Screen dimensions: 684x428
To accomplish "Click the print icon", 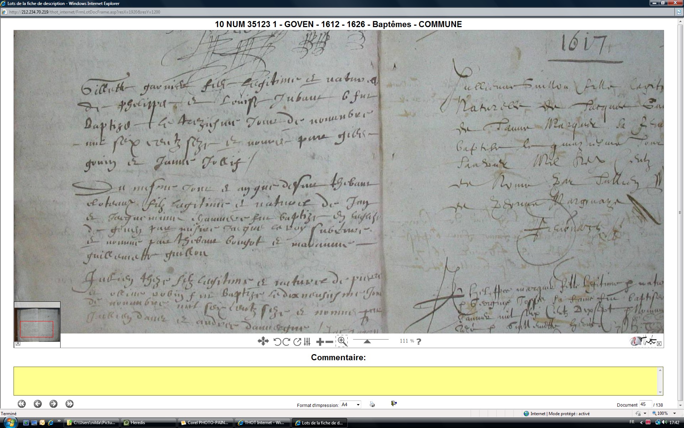I will pos(372,404).
